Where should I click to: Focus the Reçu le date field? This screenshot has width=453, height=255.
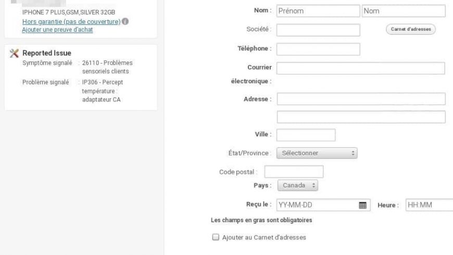pos(317,205)
